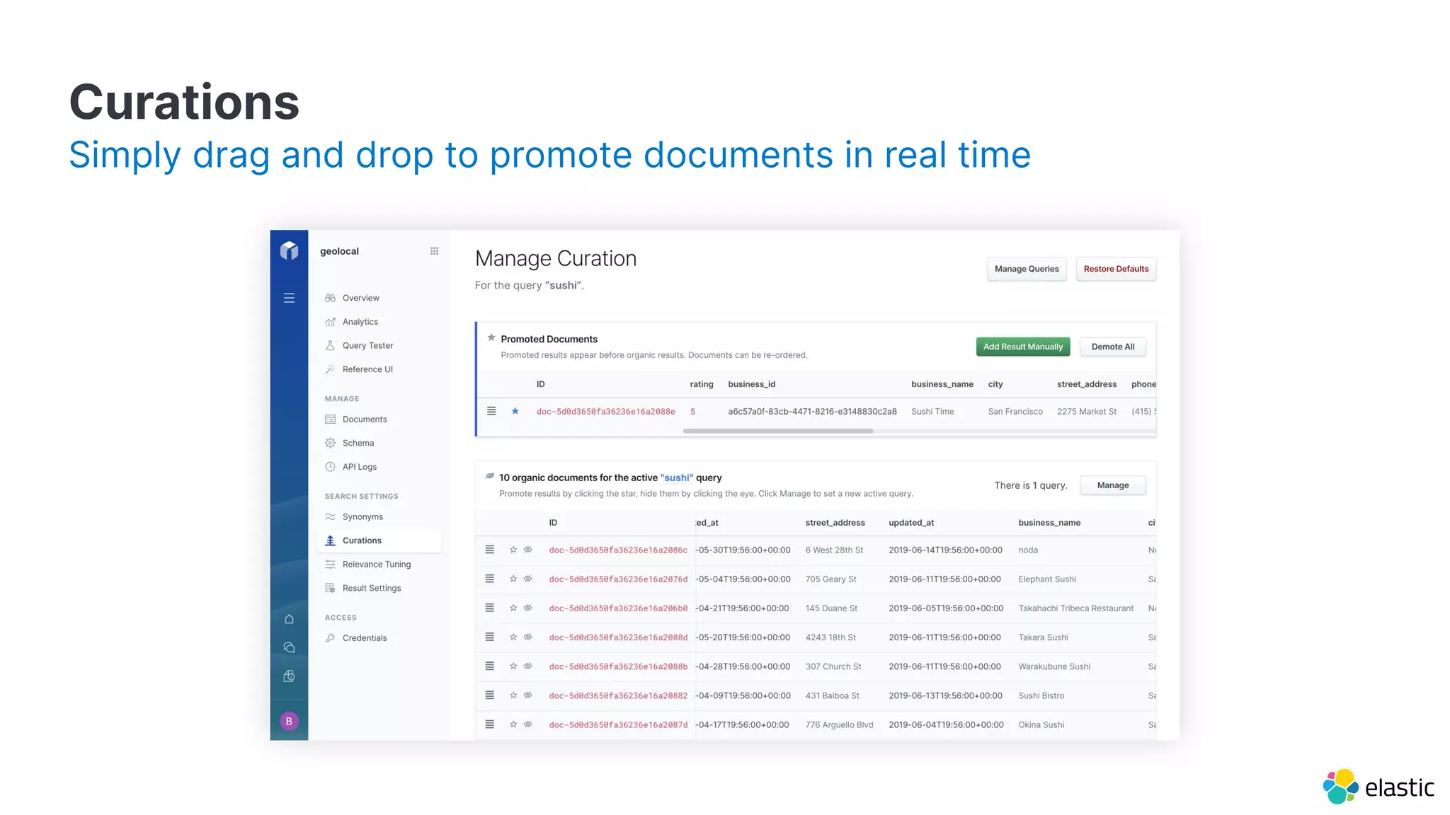Open the engine grid switcher next to geolocal

(434, 251)
